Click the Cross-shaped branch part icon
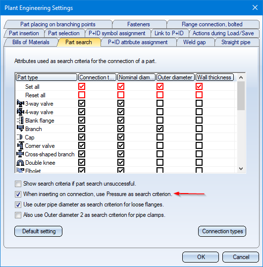Image resolution: width=263 pixels, height=267 pixels. [x=20, y=154]
